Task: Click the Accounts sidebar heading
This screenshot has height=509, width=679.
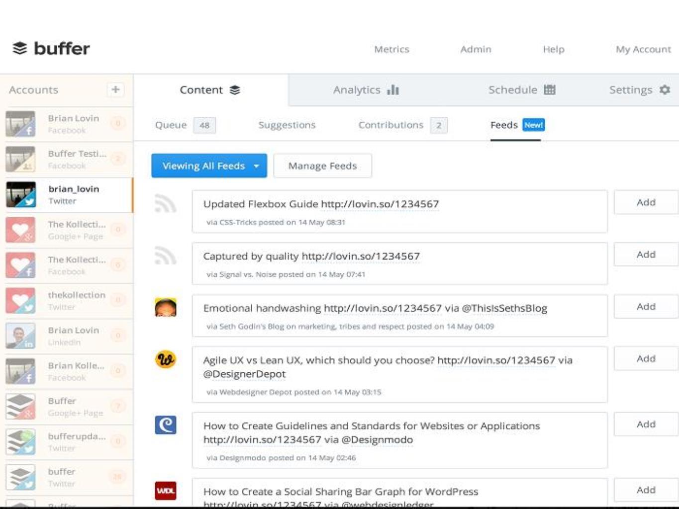Action: pyautogui.click(x=33, y=90)
